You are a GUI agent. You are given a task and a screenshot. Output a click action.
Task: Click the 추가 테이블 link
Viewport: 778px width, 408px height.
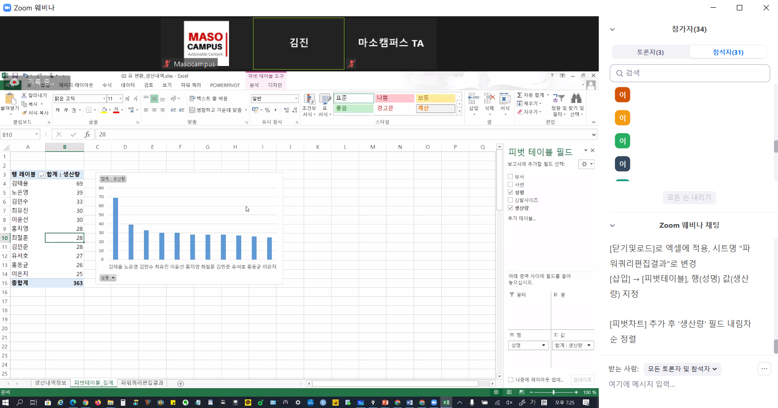pyautogui.click(x=521, y=218)
